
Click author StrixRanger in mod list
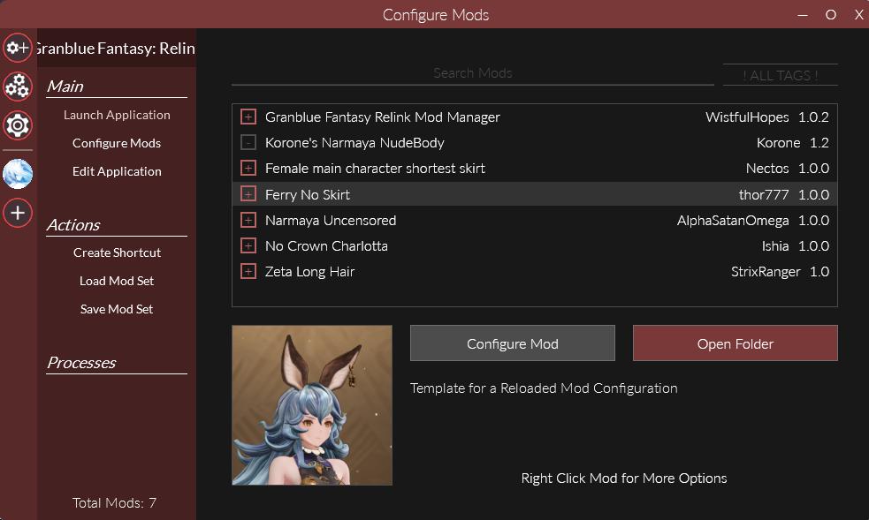pyautogui.click(x=766, y=272)
